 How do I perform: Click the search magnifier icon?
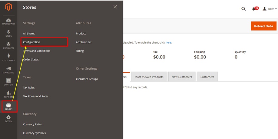pyautogui.click(x=243, y=9)
